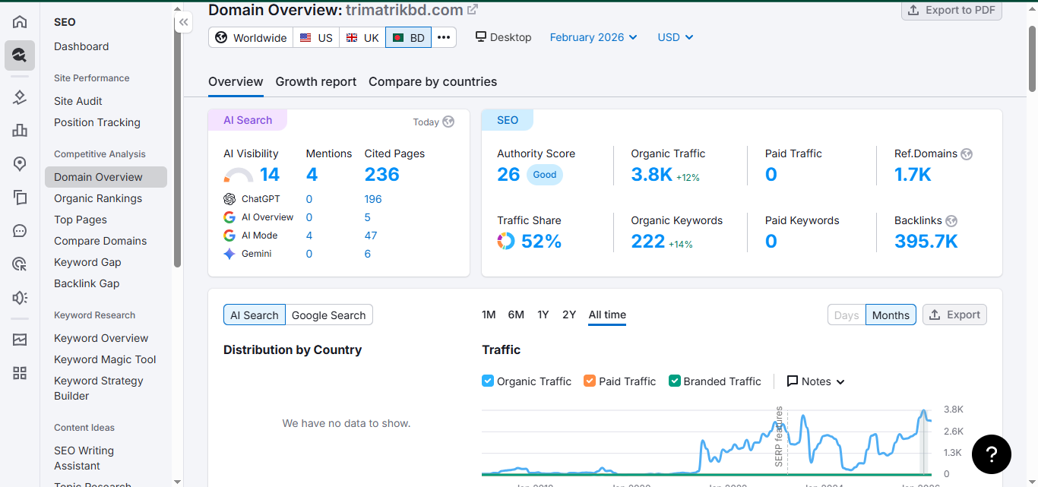This screenshot has width=1038, height=487.
Task: Click the stacked pages icon in the left rail
Action: pyautogui.click(x=20, y=198)
